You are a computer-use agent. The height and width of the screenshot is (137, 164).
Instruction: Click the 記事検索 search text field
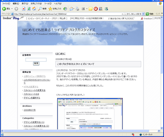(36, 60)
